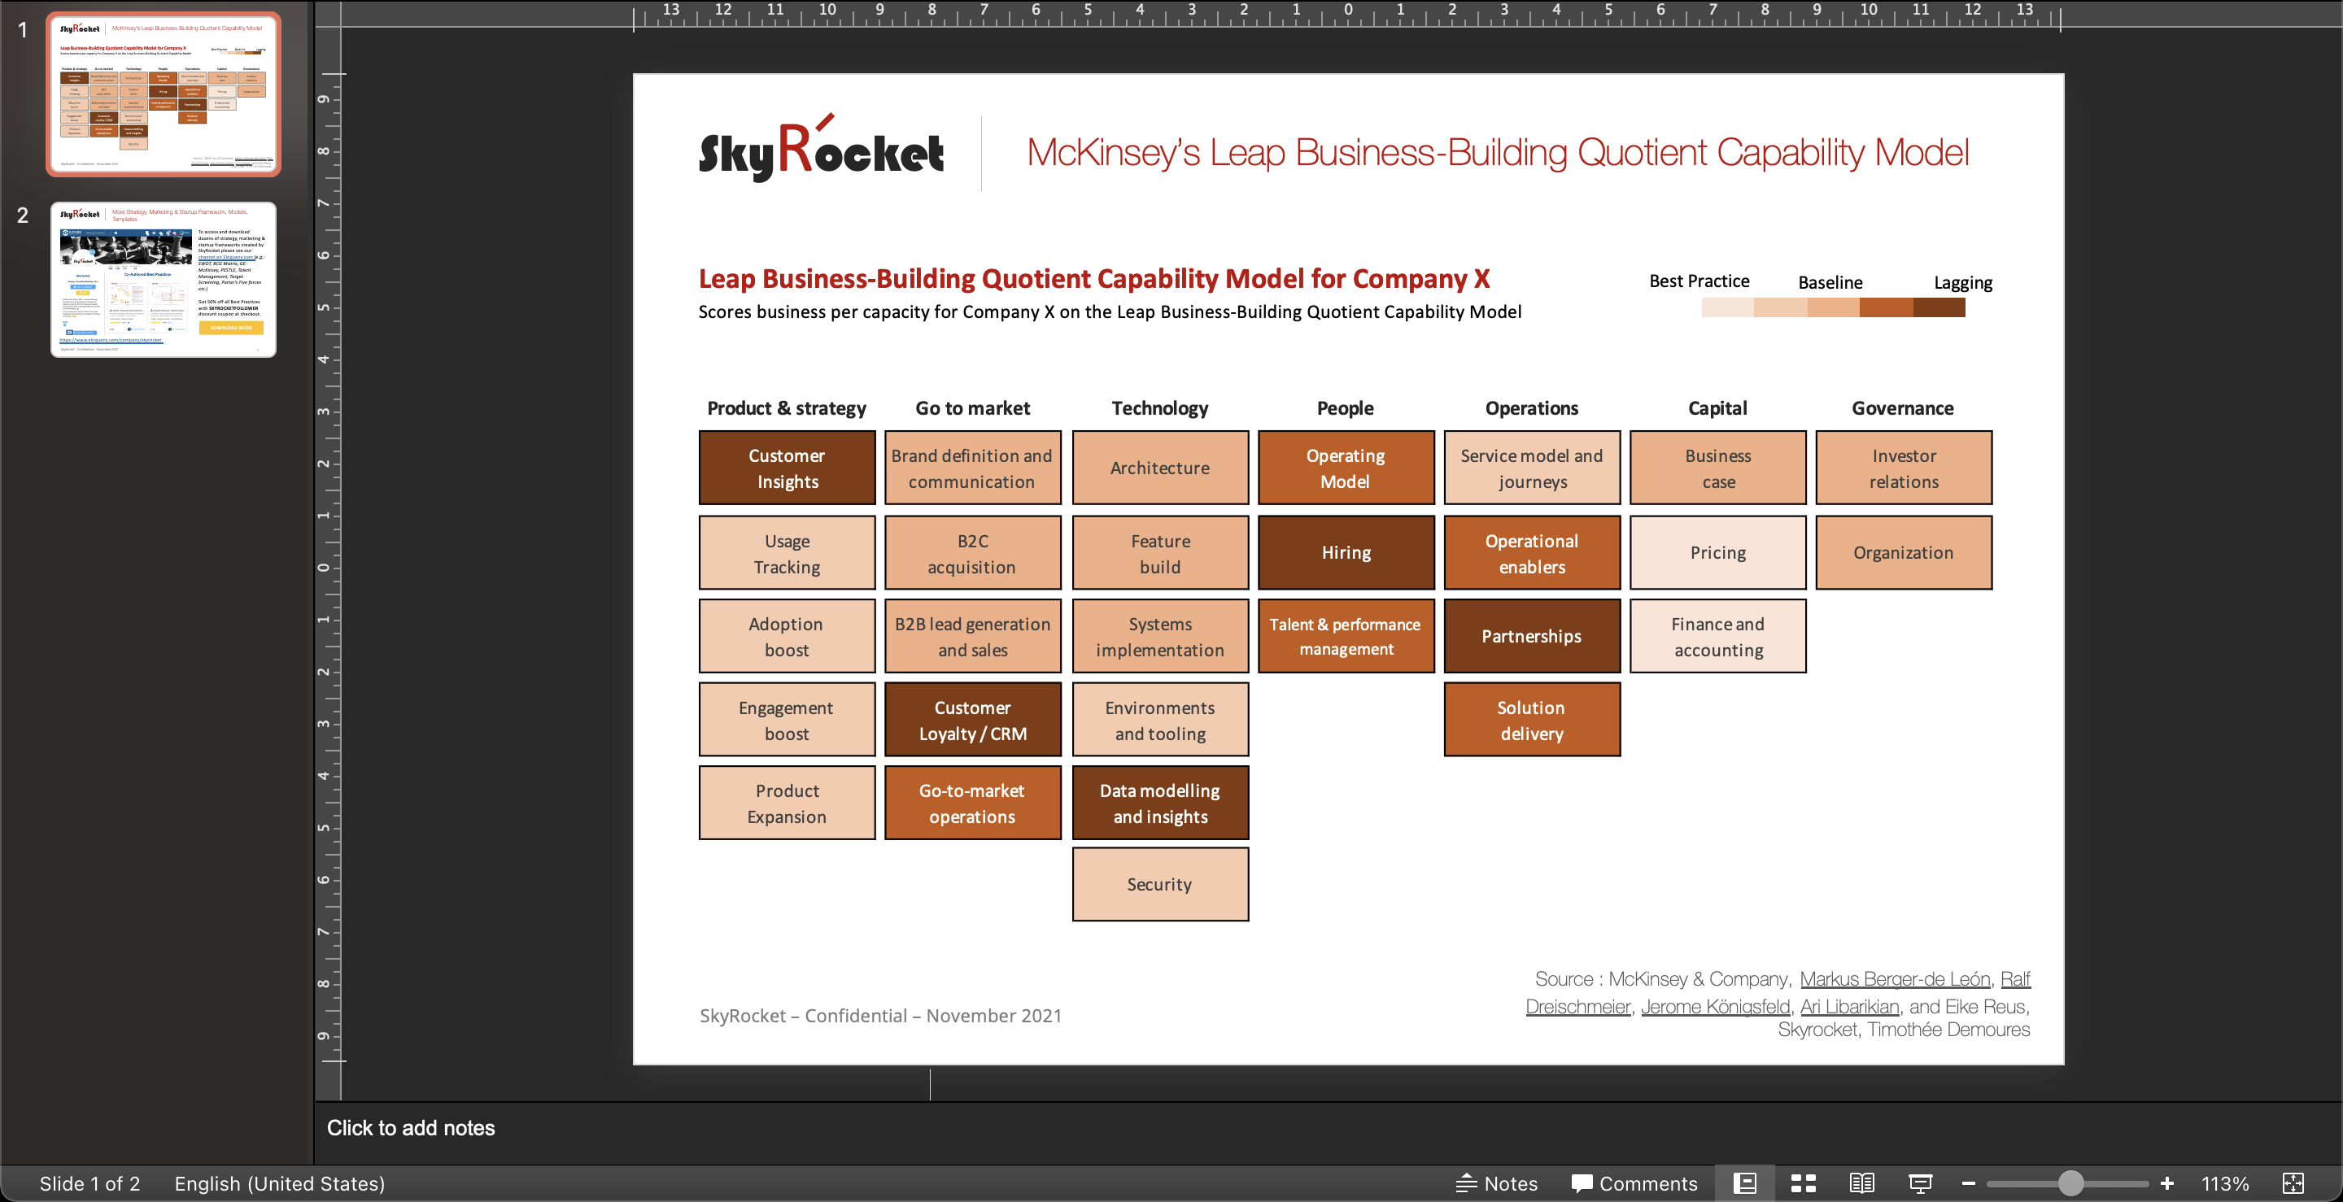This screenshot has height=1202, width=2343.
Task: Click the Technology column header
Action: (x=1159, y=408)
